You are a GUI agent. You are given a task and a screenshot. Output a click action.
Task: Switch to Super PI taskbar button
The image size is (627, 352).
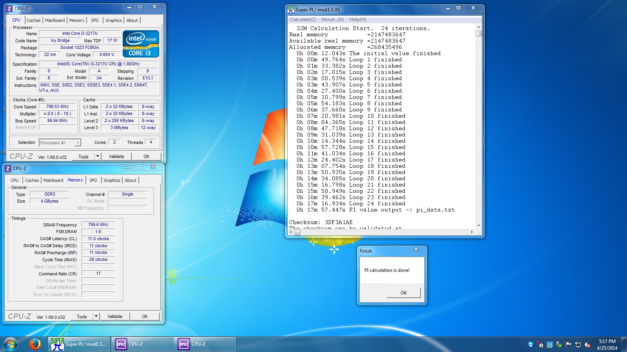coord(79,344)
